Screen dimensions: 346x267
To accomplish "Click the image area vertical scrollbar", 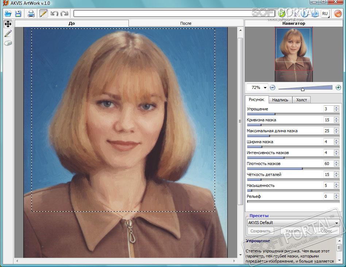I will 240,121.
